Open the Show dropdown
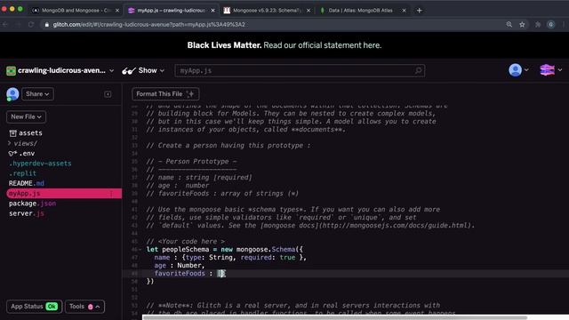 [x=143, y=70]
